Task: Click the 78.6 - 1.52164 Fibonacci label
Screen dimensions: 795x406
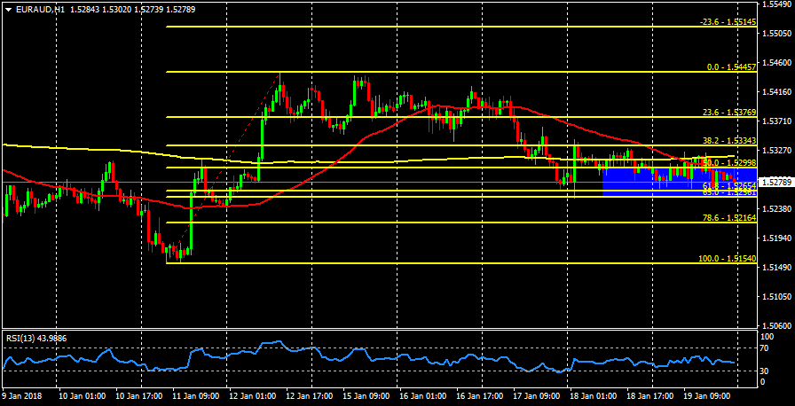Action: [728, 217]
